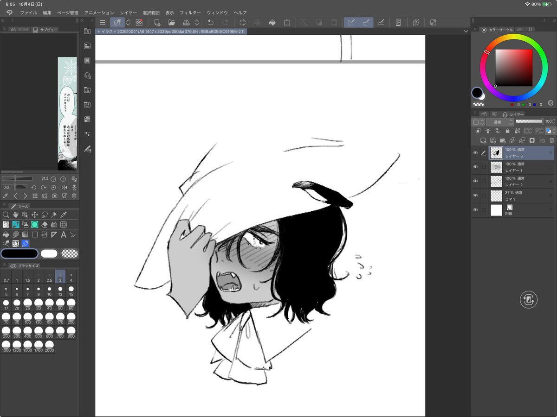Open the フィルター menu
557x417 pixels.
pos(190,13)
